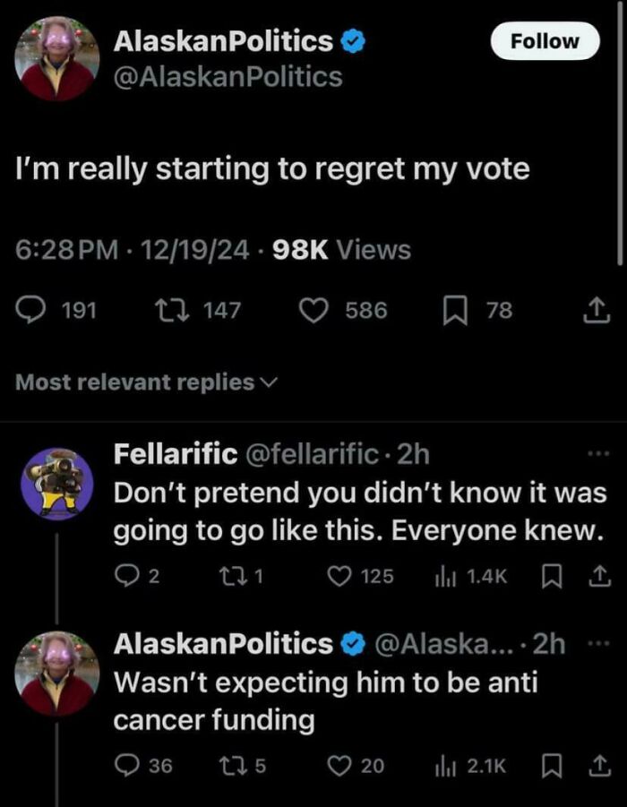Reply to AlaskanPolitics' tweet
Image resolution: width=627 pixels, height=807 pixels.
(31, 310)
